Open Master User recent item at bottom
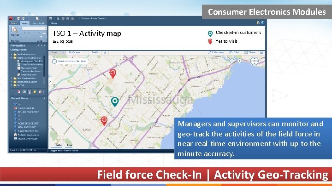Image resolution: width=332 pixels, height=186 pixels. [x=26, y=139]
